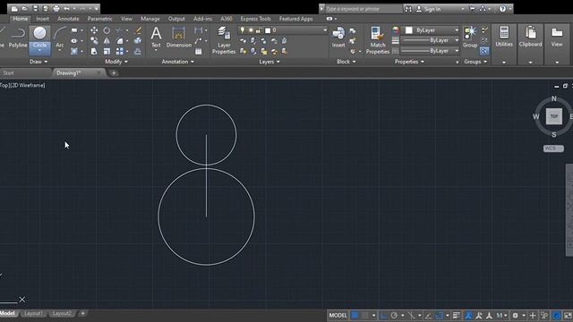This screenshot has width=573, height=322.
Task: Click the MODEL space button
Action: (x=338, y=315)
